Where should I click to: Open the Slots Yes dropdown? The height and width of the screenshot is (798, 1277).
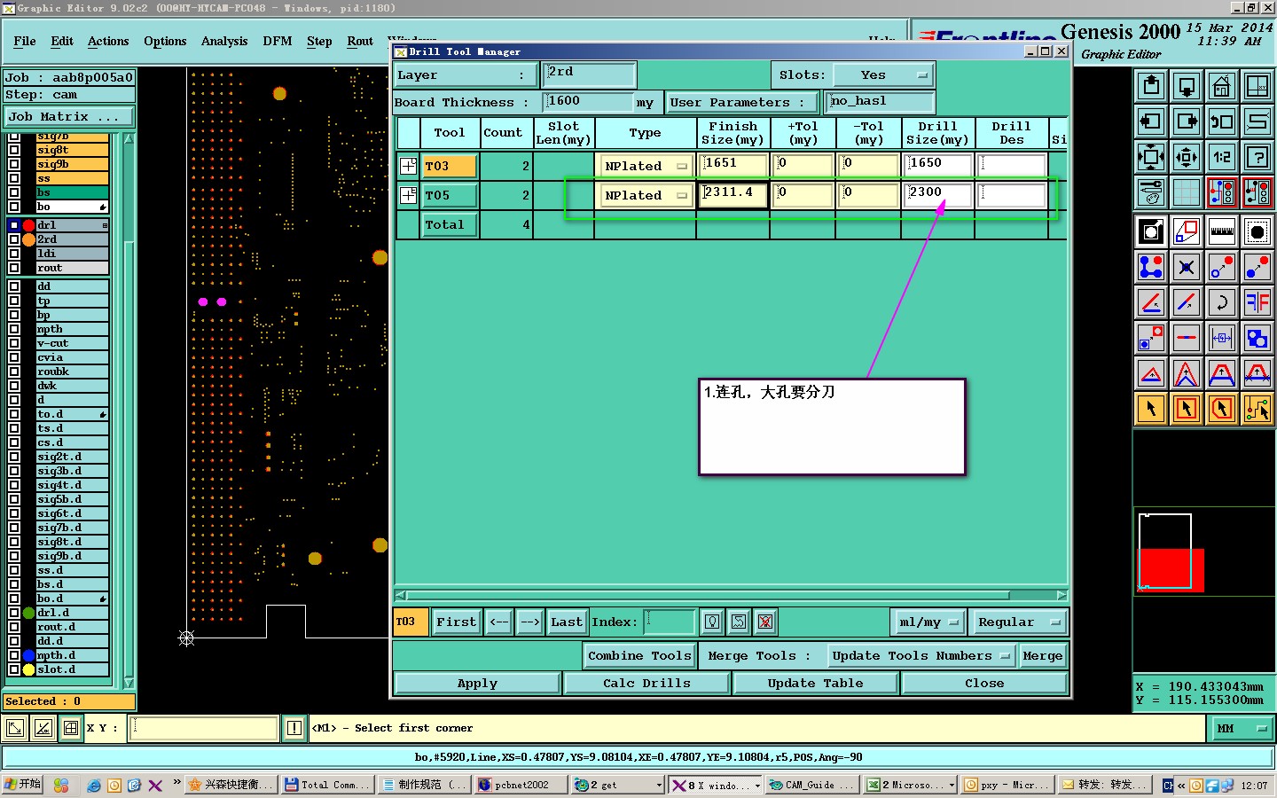(x=882, y=75)
